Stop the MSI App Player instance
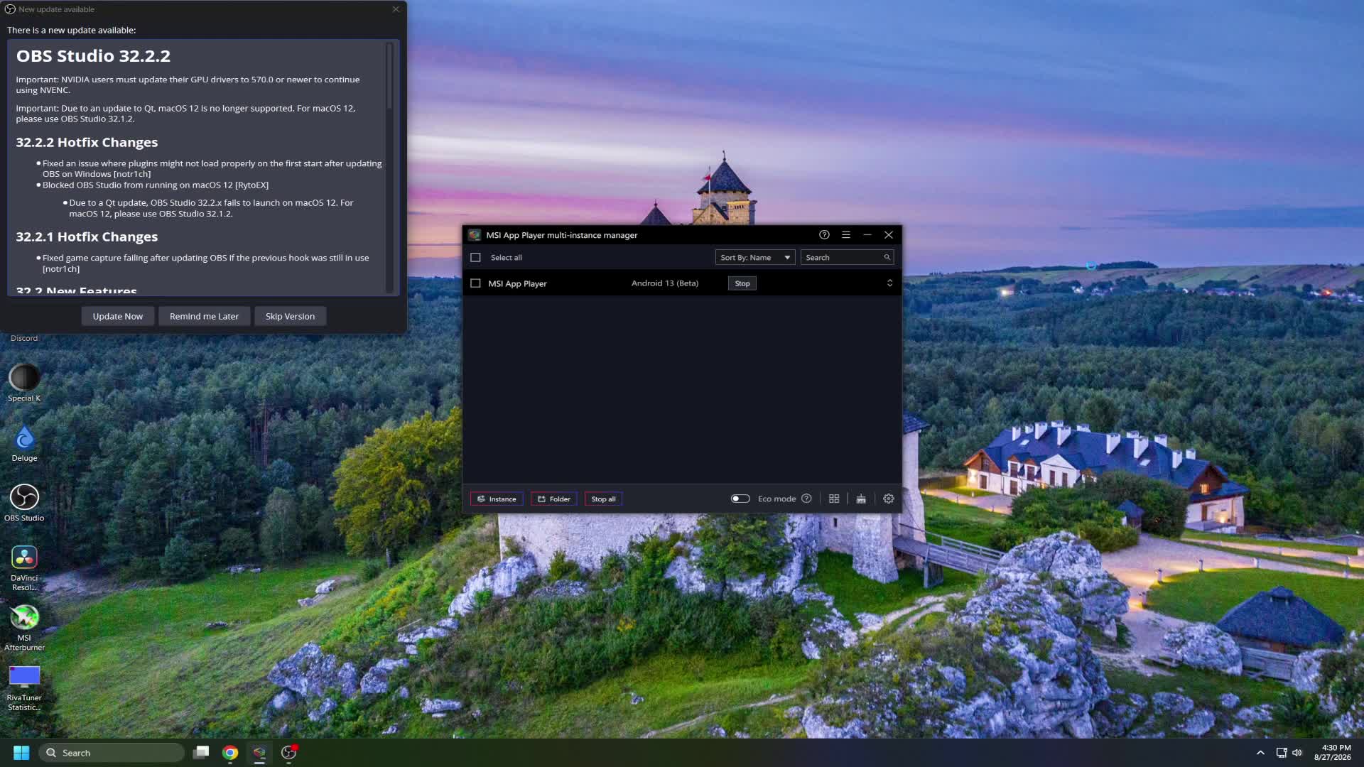Viewport: 1364px width, 767px height. 742,283
